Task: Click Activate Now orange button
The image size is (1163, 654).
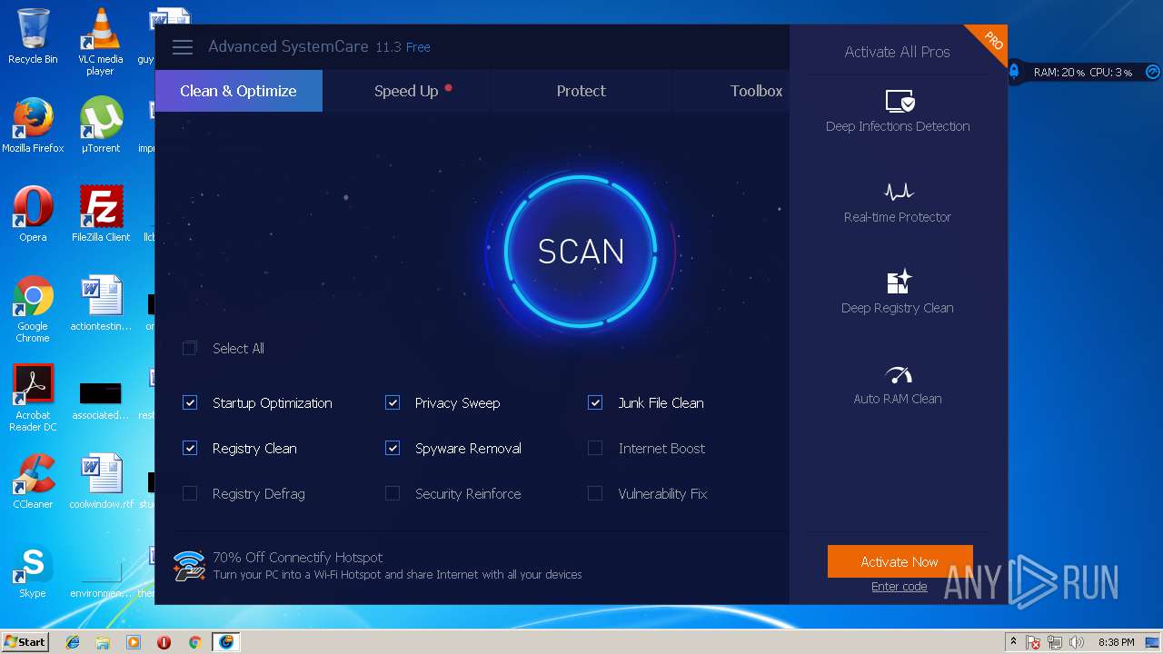Action: click(900, 561)
